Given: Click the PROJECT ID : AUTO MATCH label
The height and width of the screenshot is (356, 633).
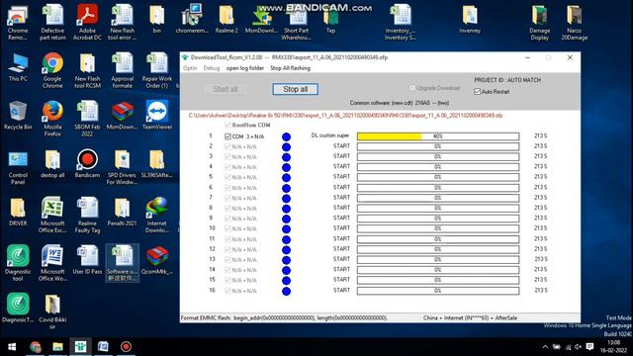Looking at the screenshot, I should (x=507, y=80).
